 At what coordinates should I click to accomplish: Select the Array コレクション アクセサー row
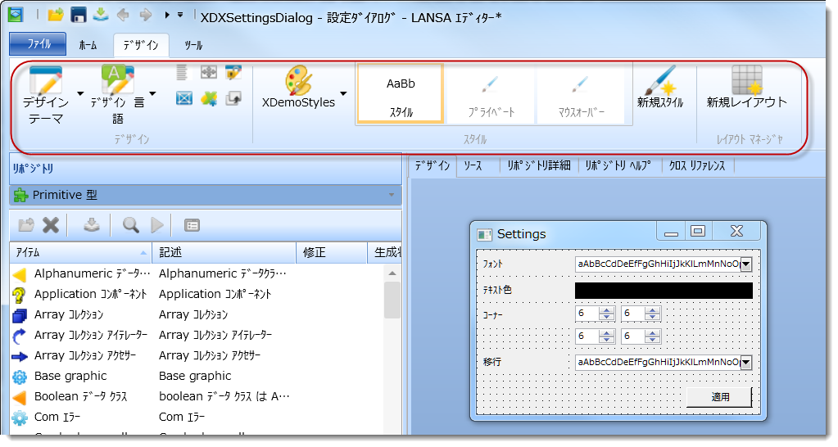tap(197, 355)
